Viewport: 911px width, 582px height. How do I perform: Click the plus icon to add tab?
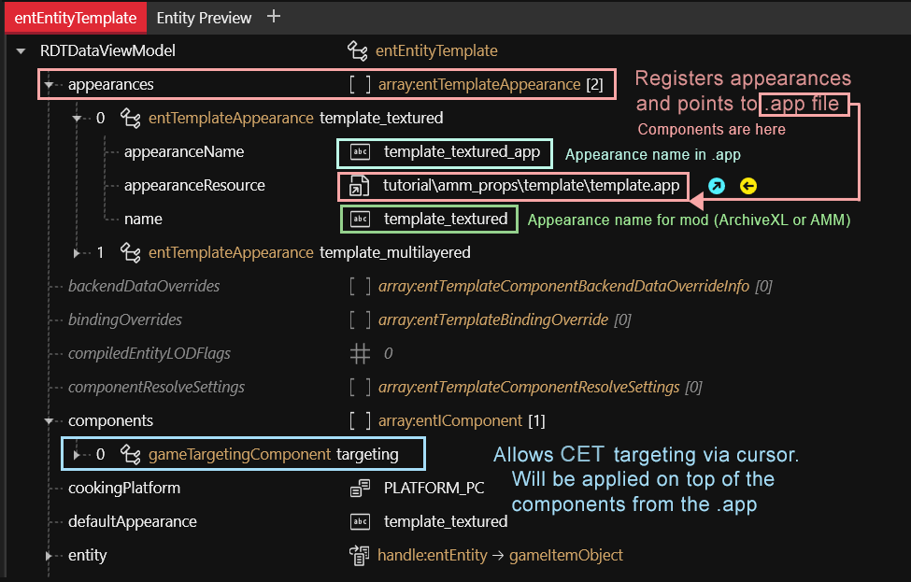tap(274, 17)
